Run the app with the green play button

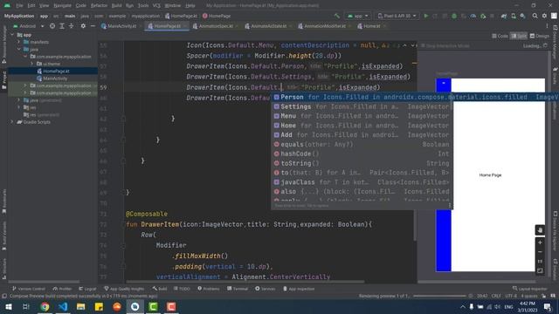(x=425, y=16)
